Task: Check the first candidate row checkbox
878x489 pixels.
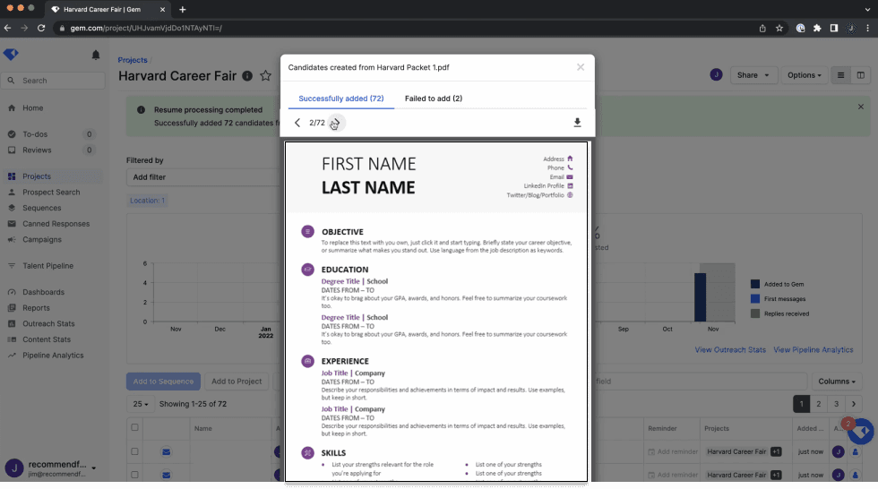Action: pos(135,451)
